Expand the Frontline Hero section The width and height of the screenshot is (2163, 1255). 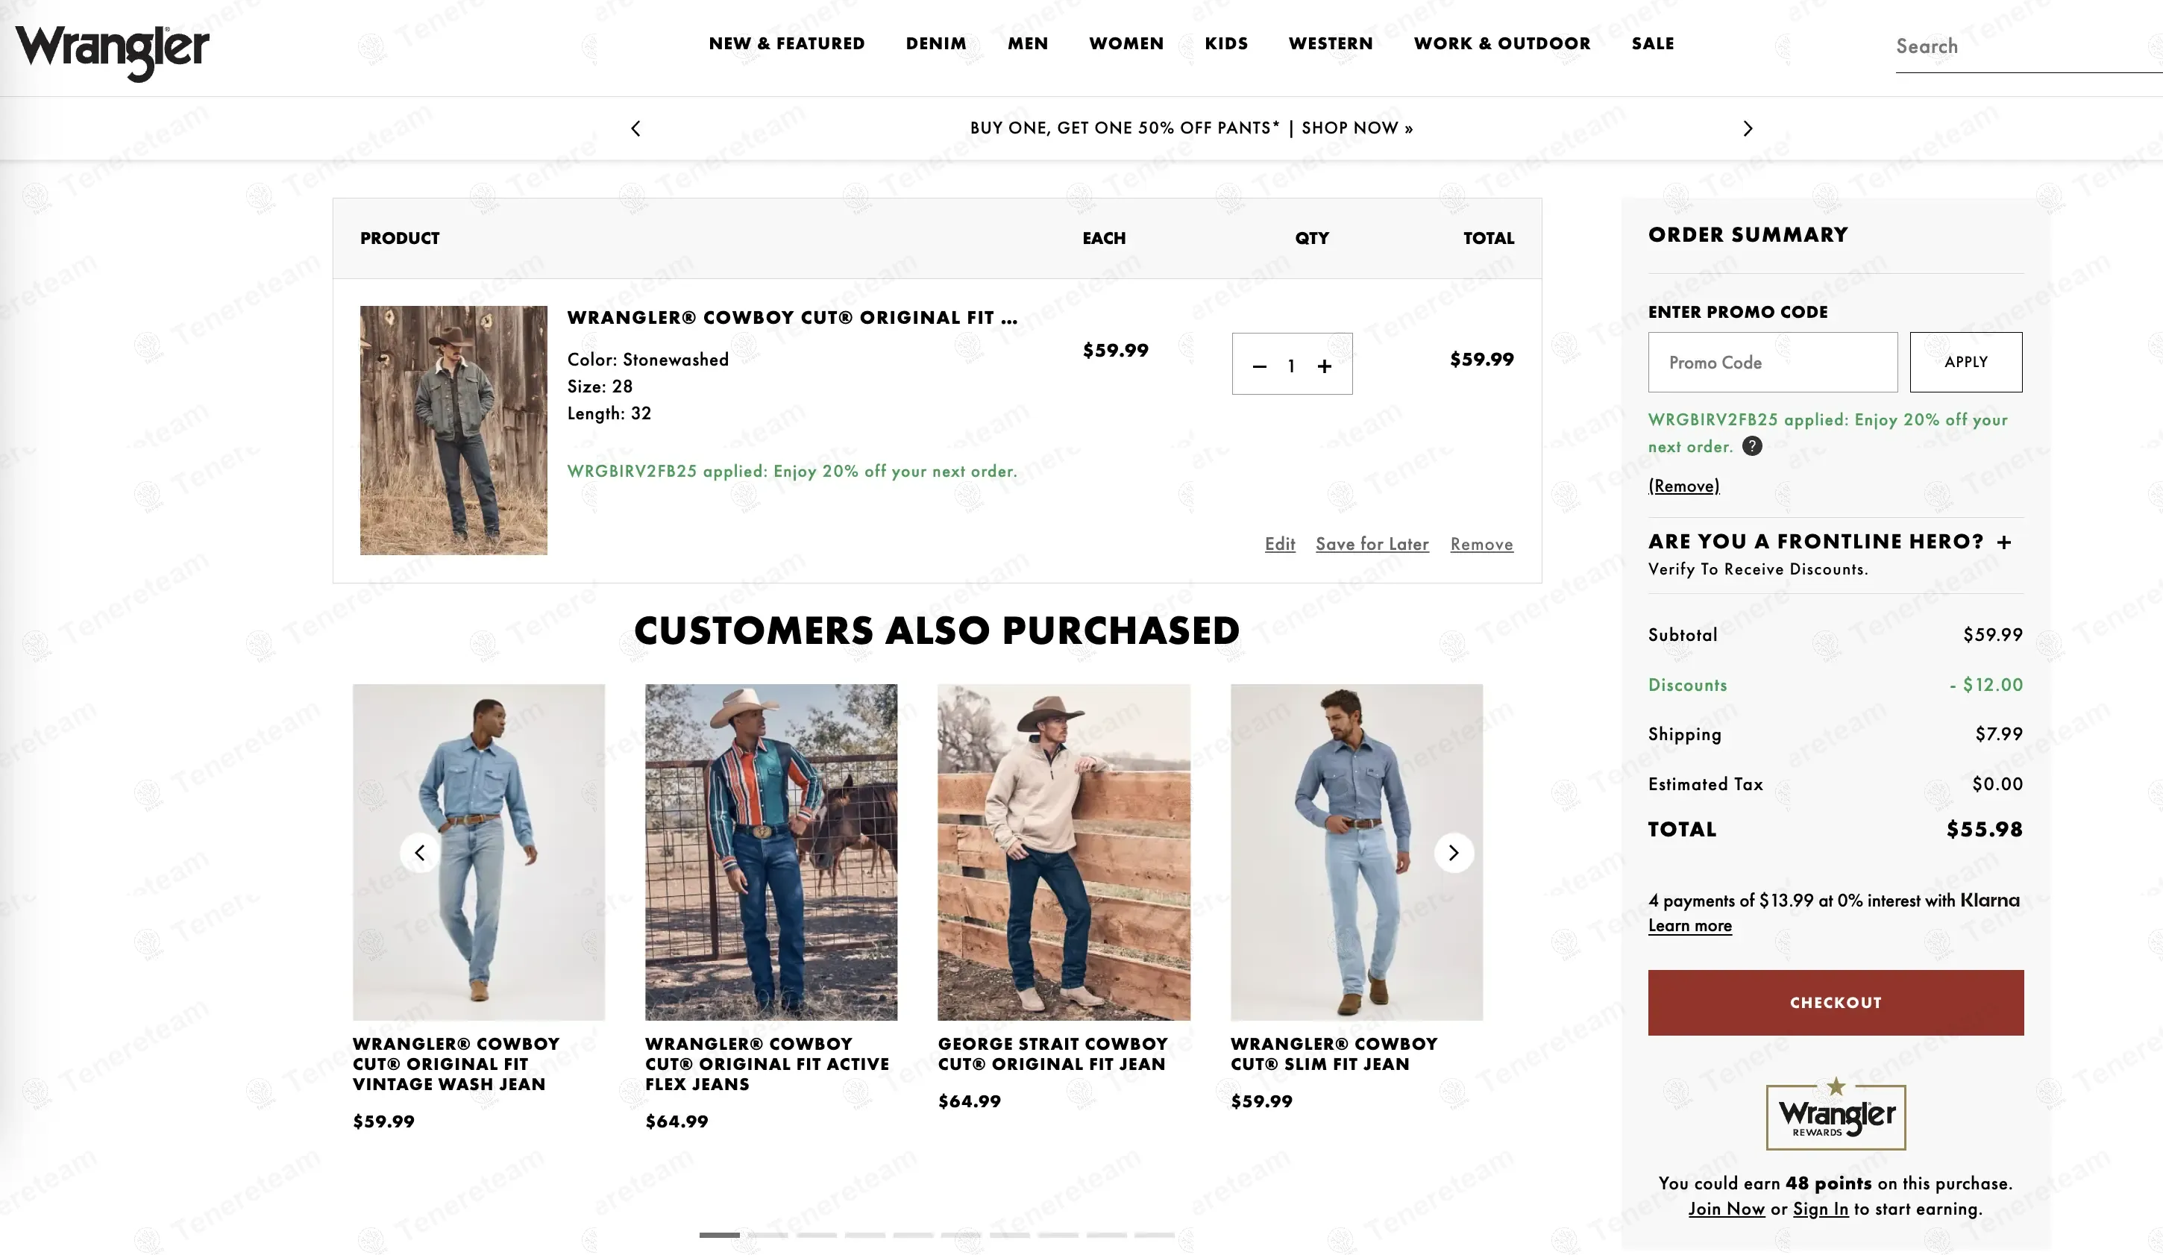pyautogui.click(x=2003, y=542)
